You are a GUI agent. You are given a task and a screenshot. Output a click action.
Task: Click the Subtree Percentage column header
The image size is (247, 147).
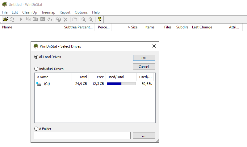pyautogui.click(x=78, y=27)
